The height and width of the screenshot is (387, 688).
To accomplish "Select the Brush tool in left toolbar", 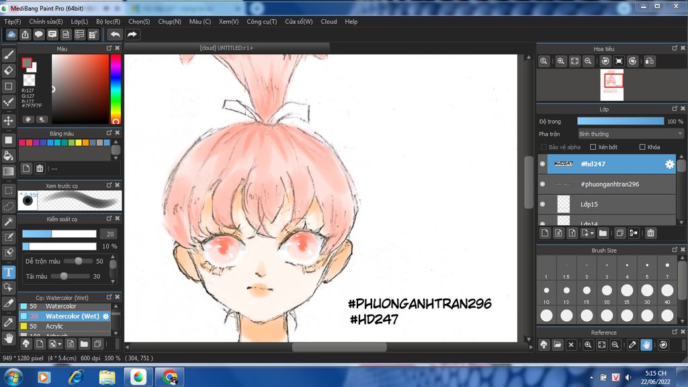I will pyautogui.click(x=8, y=55).
